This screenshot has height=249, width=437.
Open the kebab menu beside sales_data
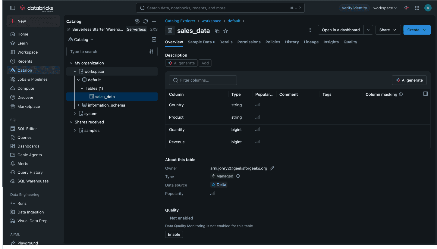tap(310, 30)
